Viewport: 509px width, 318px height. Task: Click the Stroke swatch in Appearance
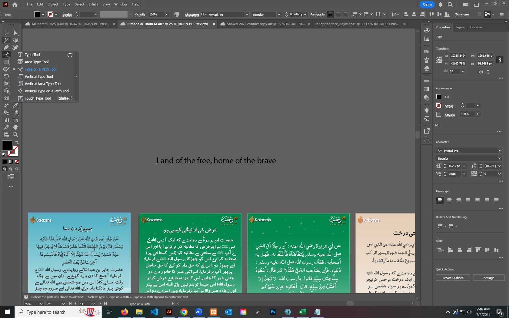(439, 105)
